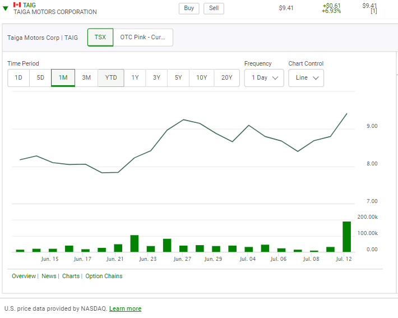Click the Canadian flag icon next to TAIG
398x318 pixels.
pyautogui.click(x=17, y=5)
